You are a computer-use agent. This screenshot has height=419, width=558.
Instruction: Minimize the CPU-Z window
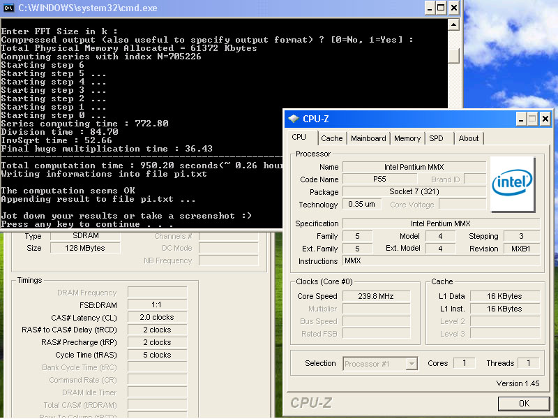tap(521, 119)
